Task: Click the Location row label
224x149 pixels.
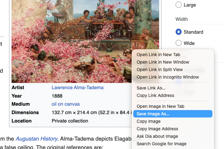Action: click(x=22, y=121)
